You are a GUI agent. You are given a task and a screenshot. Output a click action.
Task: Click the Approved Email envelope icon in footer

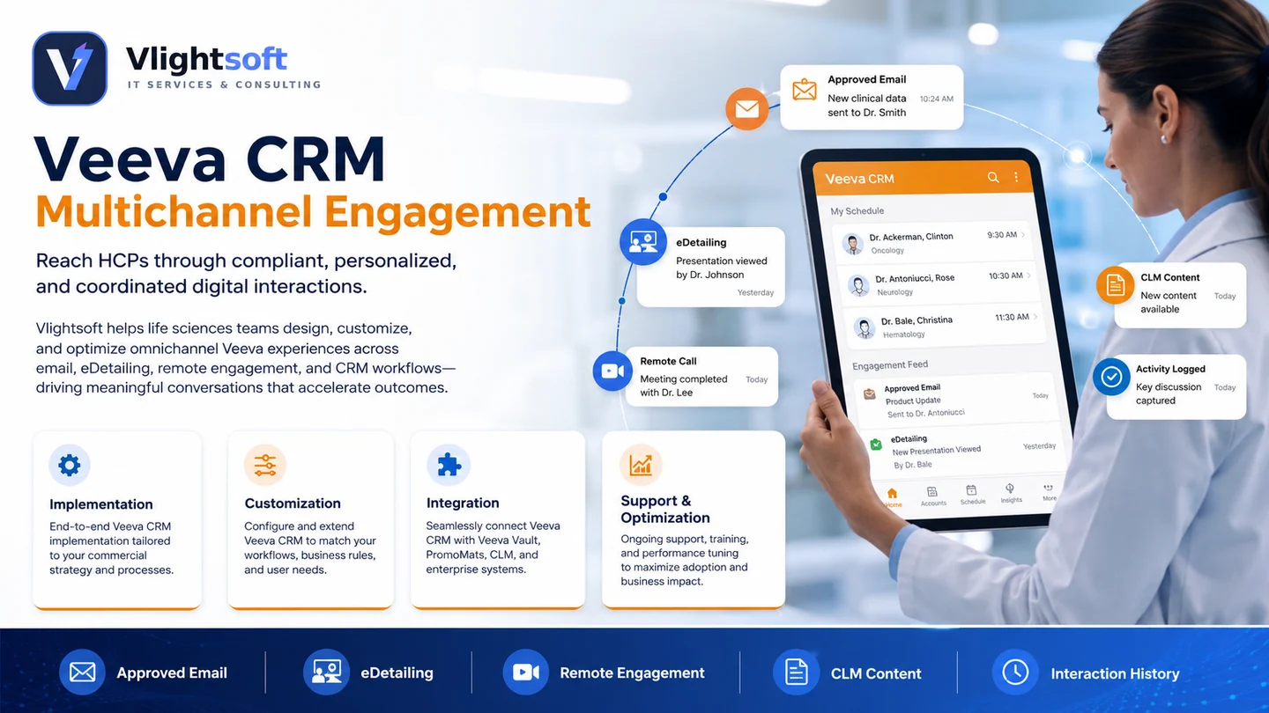pos(82,673)
